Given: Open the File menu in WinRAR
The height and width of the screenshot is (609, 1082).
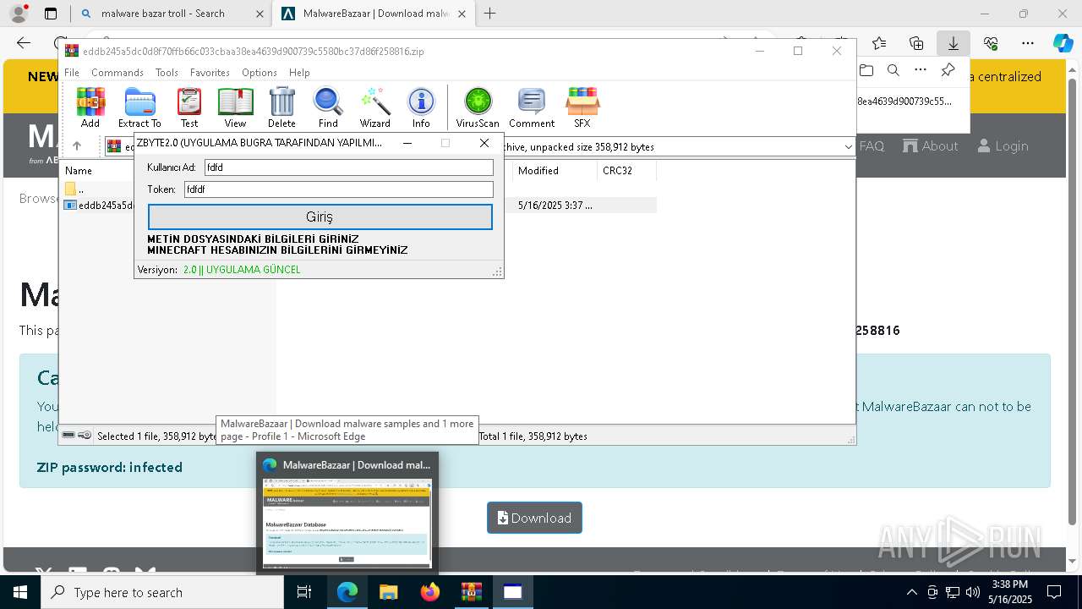Looking at the screenshot, I should (72, 73).
